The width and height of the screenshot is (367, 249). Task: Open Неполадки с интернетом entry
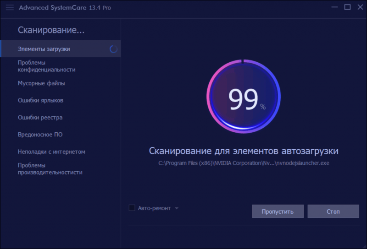point(51,152)
